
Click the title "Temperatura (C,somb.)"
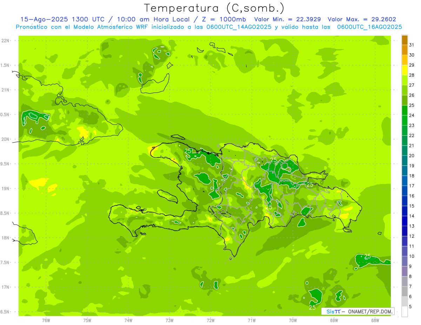coord(214,8)
